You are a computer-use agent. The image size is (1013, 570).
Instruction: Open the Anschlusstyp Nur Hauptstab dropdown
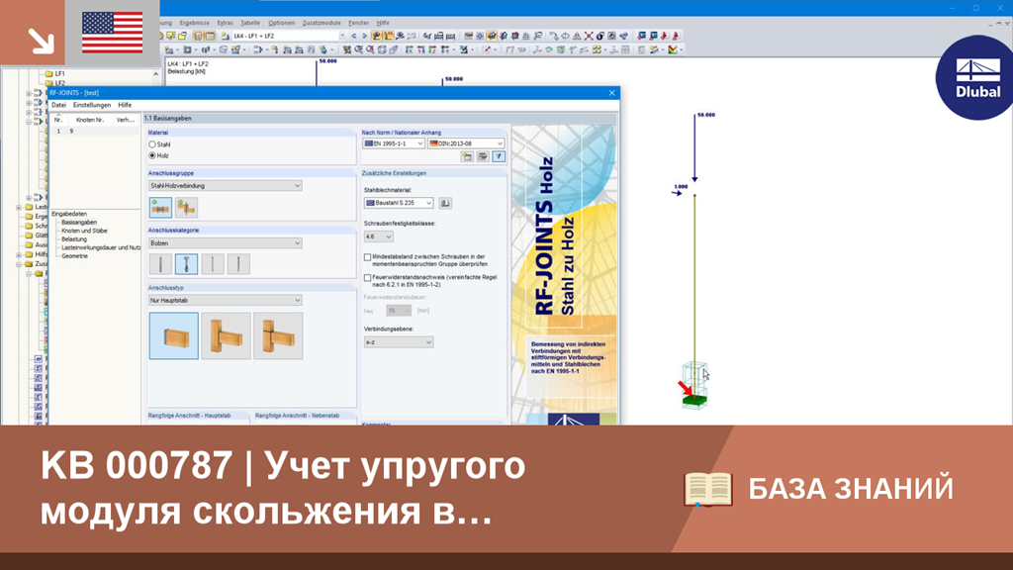[x=225, y=301]
